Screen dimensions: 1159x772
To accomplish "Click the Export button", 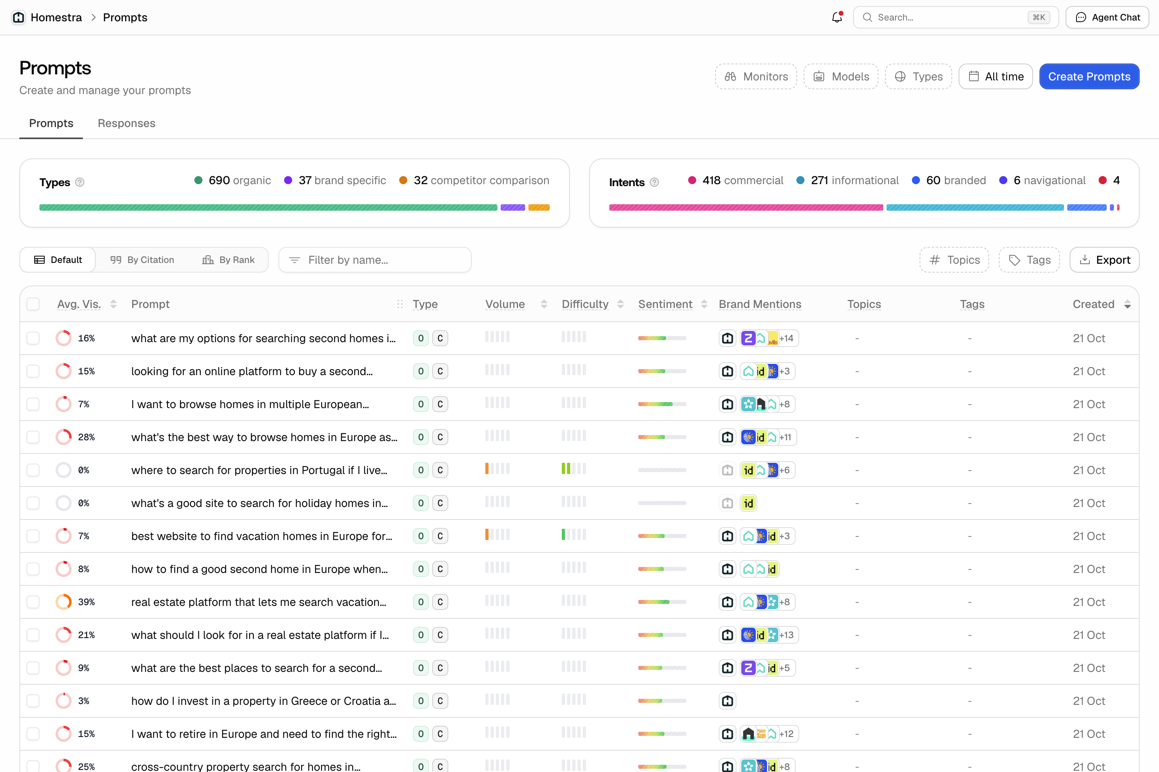I will [x=1104, y=260].
